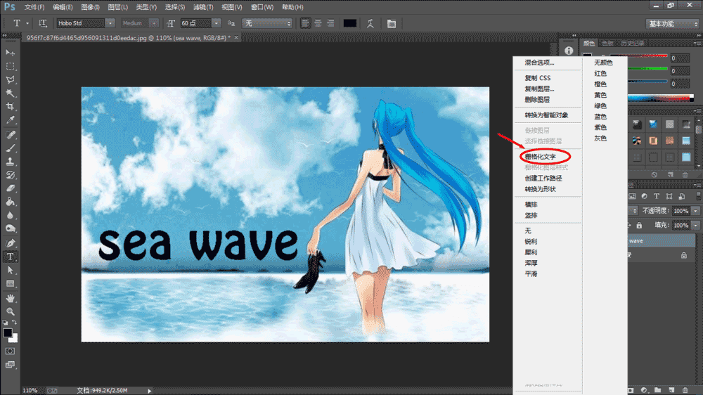Open the 滤镜(T) menu
This screenshot has height=395, width=703.
204,7
